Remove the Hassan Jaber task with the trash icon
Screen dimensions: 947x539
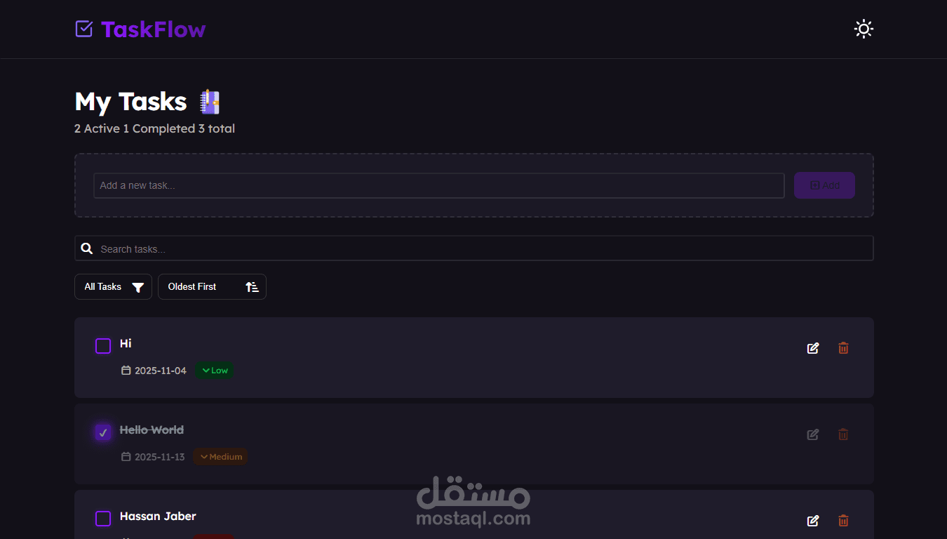click(x=843, y=521)
